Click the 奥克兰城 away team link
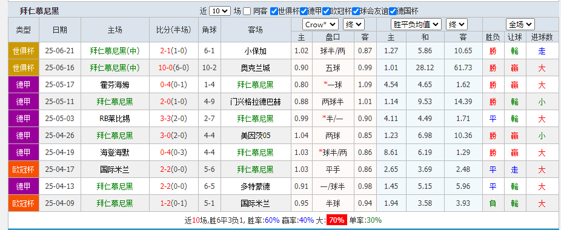The image size is (561, 230). pos(256,68)
